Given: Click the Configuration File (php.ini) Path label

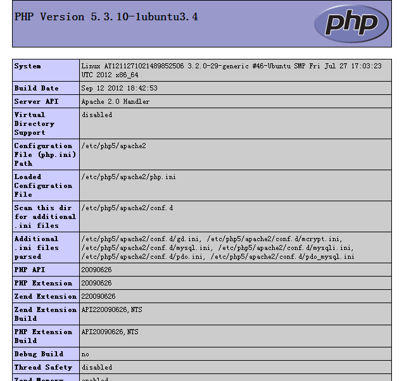Looking at the screenshot, I should (x=45, y=154).
